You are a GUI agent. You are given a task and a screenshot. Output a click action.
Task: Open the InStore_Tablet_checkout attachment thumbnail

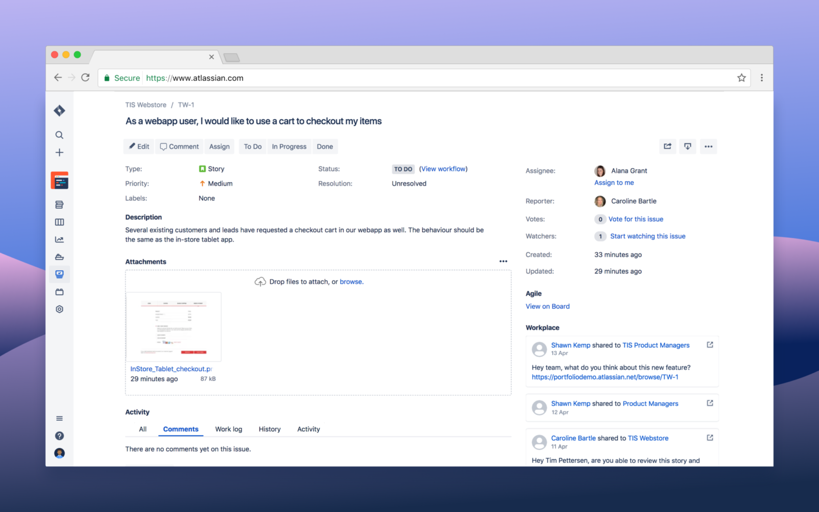point(174,327)
